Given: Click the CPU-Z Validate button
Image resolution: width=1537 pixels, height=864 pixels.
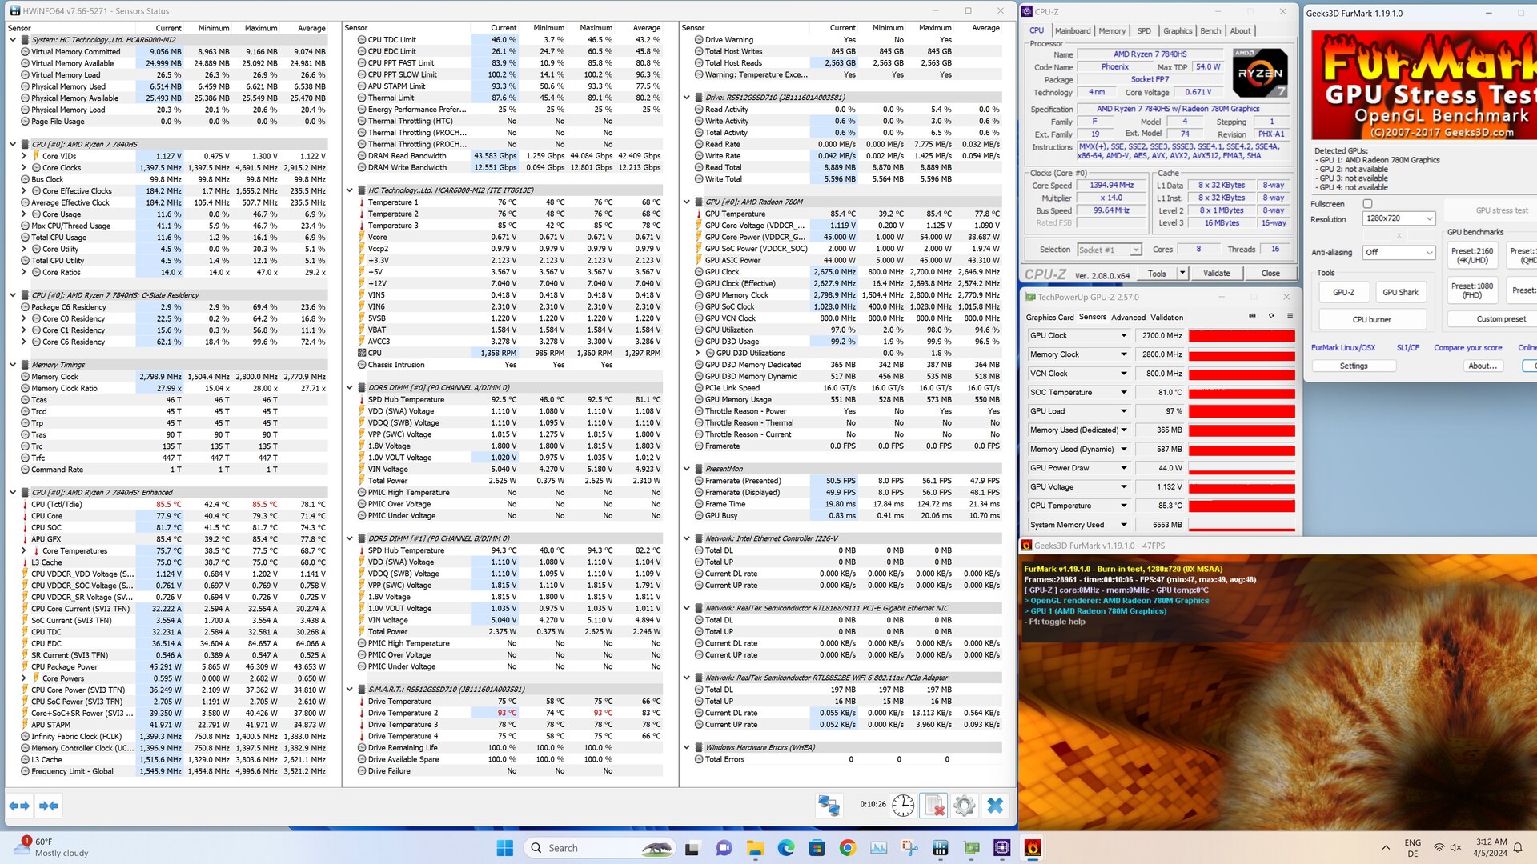Looking at the screenshot, I should coord(1216,274).
